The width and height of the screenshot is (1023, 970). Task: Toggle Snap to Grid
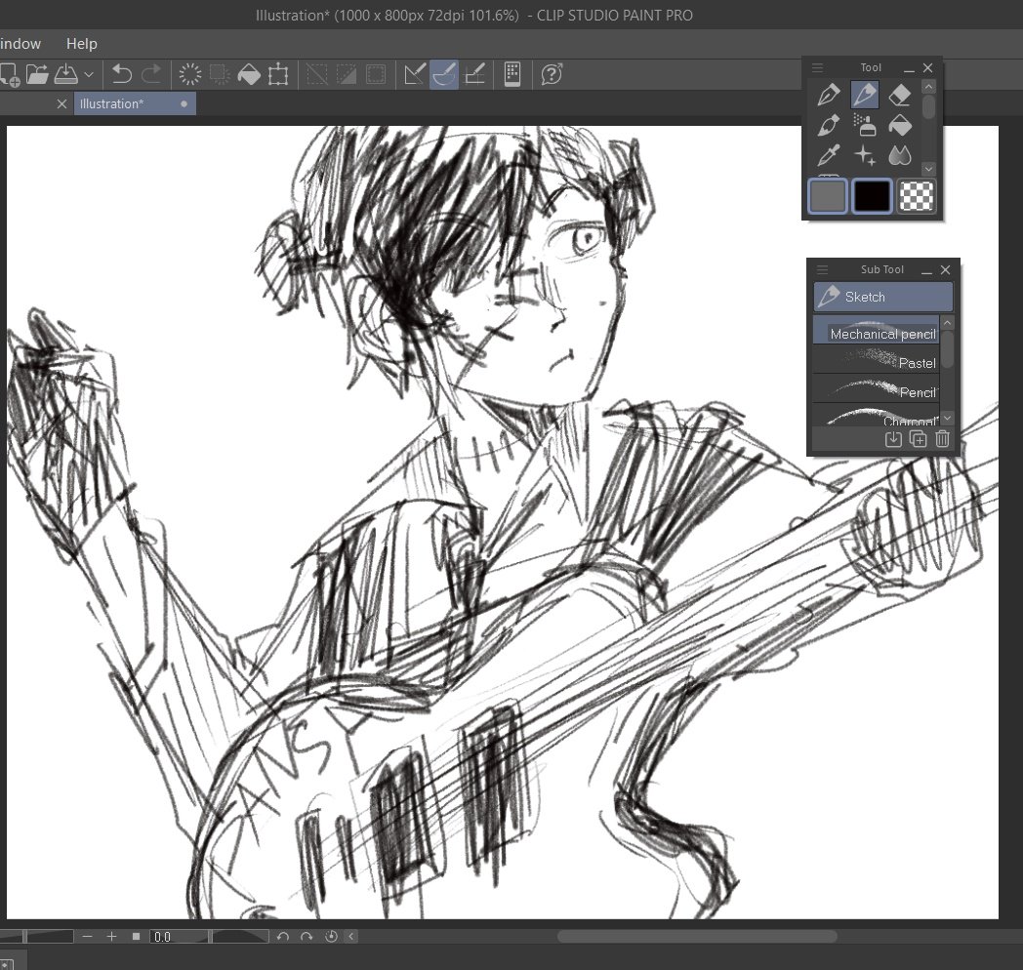tap(474, 74)
